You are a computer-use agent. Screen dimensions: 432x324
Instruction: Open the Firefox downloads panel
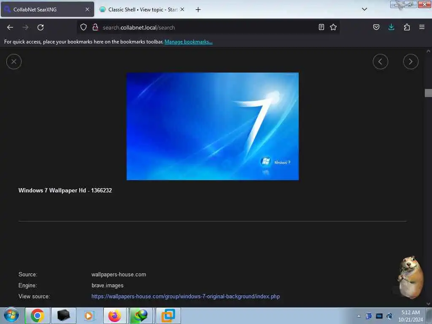391,27
